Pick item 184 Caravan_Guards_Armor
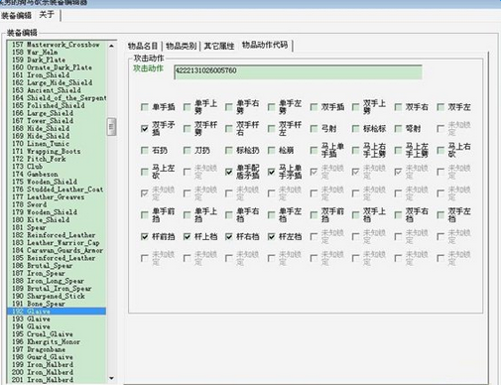This screenshot has height=385, width=501. click(x=57, y=250)
